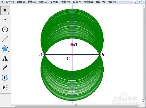Image resolution: width=146 pixels, height=108 pixels.
Task: Expand Straightedge tool flyout triangle
Action: click(x=8, y=42)
